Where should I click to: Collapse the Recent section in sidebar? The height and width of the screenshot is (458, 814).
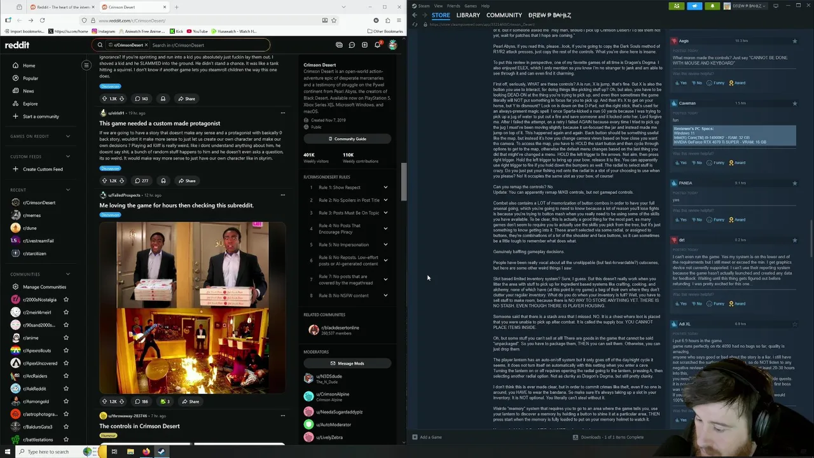click(x=68, y=190)
